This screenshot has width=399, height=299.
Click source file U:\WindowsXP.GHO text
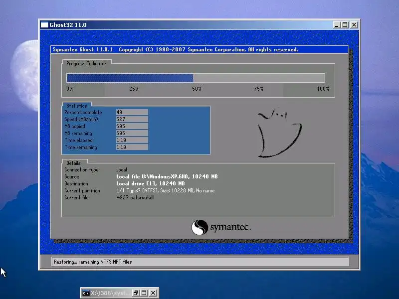point(167,176)
